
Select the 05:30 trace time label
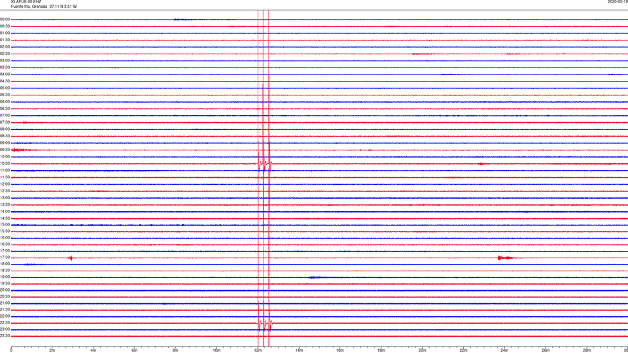[5, 94]
